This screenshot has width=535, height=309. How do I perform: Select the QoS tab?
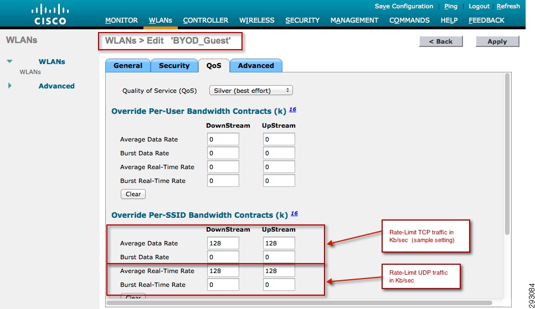point(214,65)
